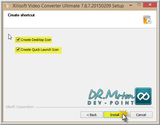The width and height of the screenshot is (160, 125).
Task: Close the Xilisoft Setup window
Action: tap(150, 5)
